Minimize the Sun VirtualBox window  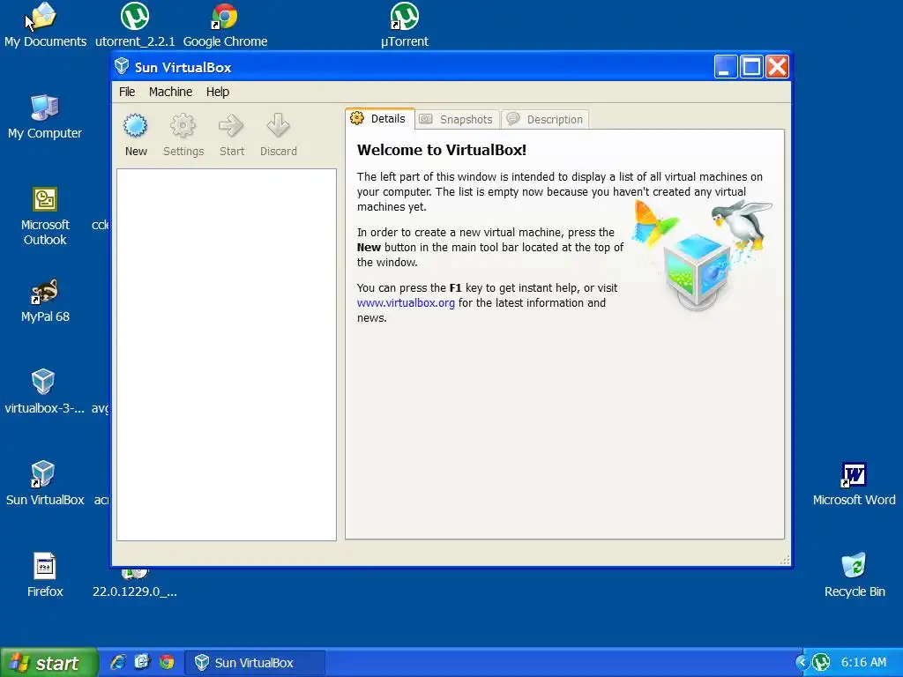point(725,67)
